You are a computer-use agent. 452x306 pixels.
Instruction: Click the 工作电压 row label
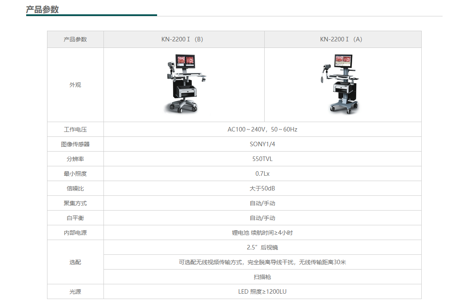point(75,129)
